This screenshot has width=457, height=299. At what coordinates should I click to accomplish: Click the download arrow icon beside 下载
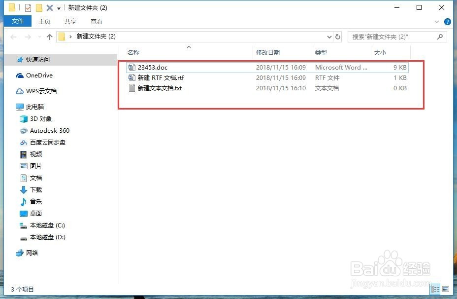click(x=23, y=190)
